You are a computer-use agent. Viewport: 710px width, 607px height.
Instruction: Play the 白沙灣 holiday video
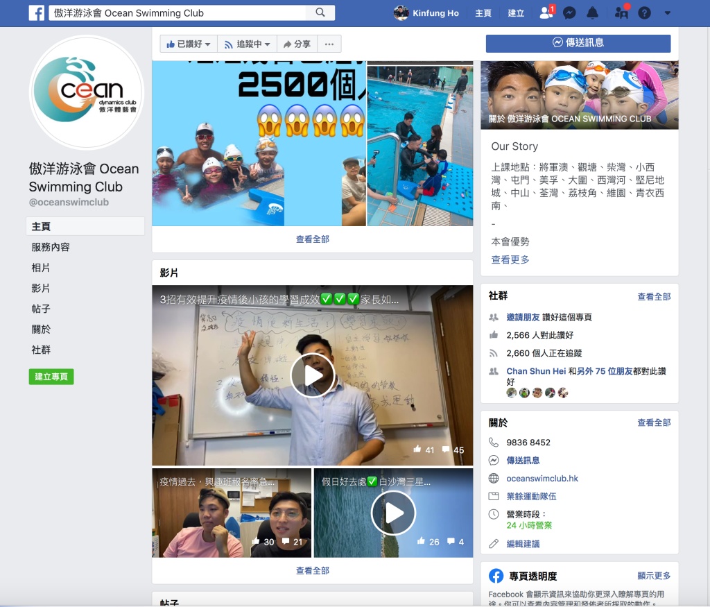click(393, 513)
